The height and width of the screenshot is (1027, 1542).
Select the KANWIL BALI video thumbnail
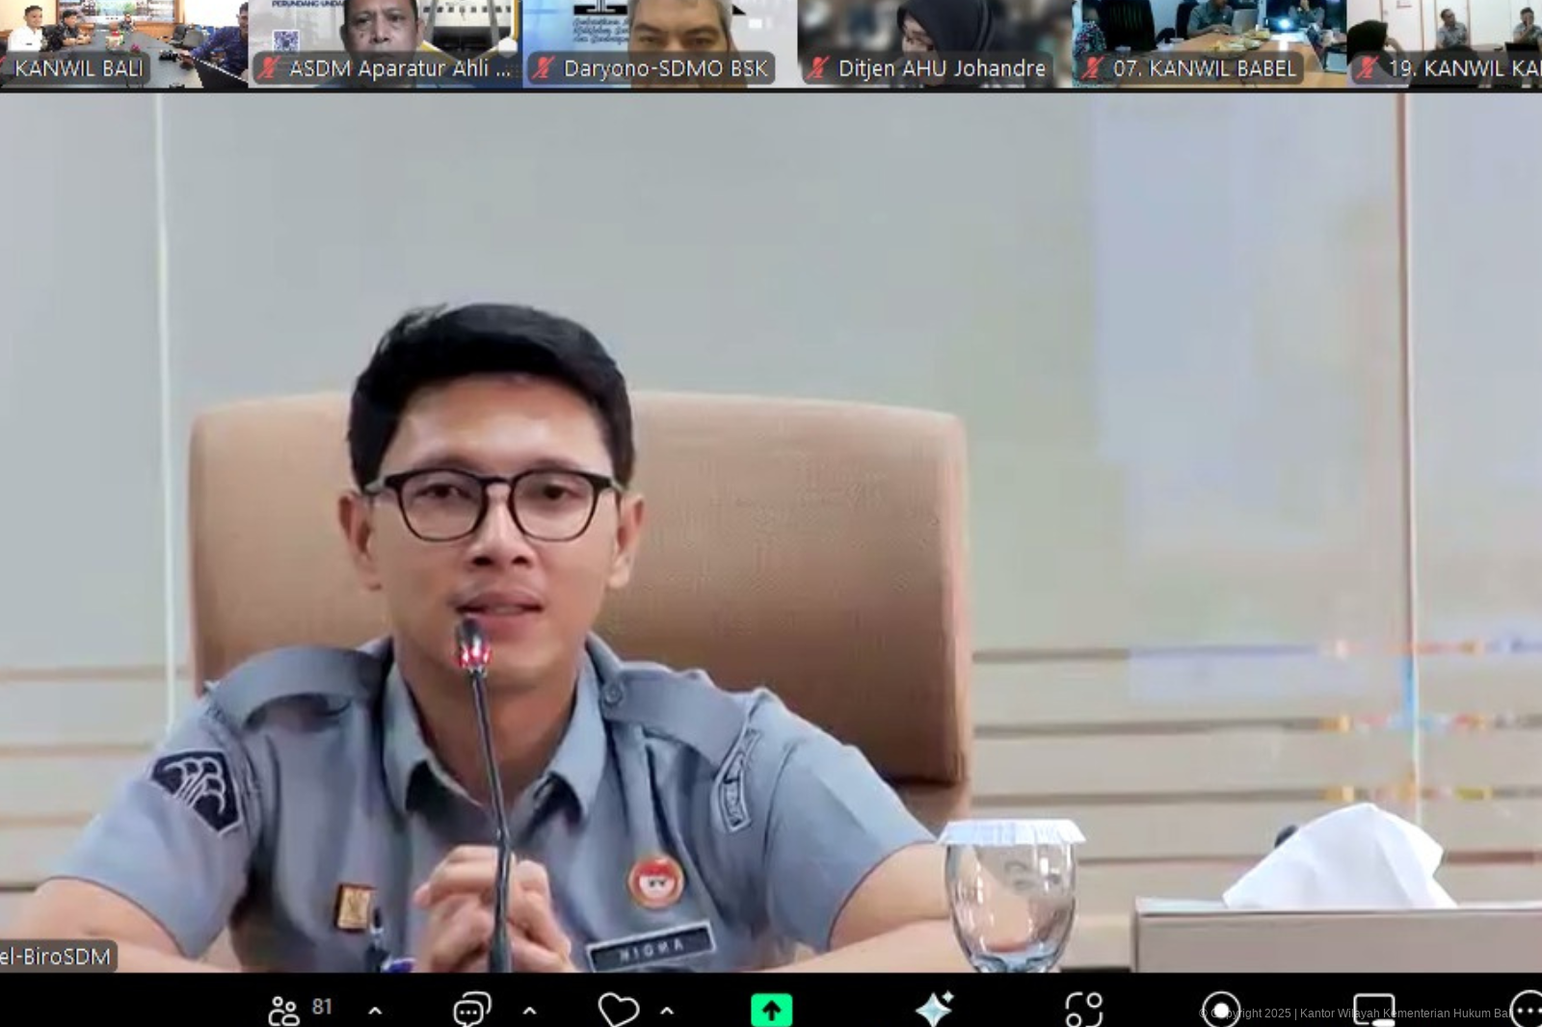pyautogui.click(x=123, y=43)
